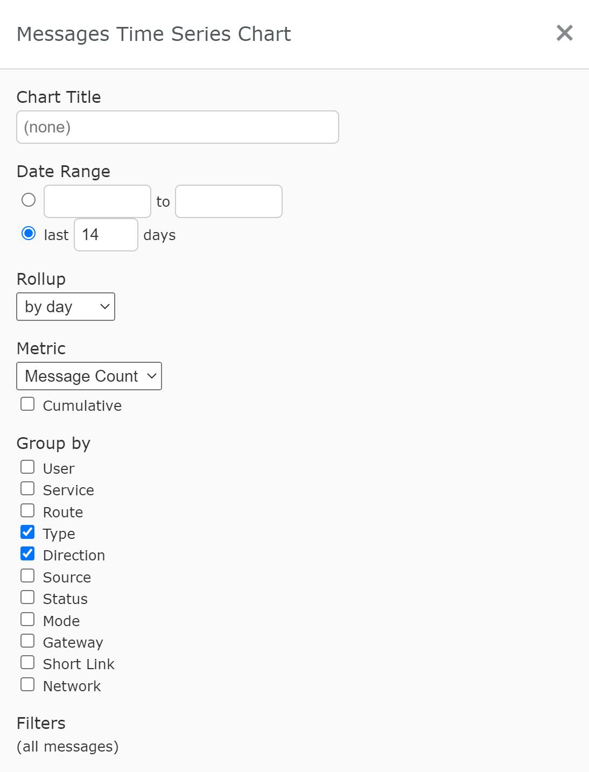Screen dimensions: 589x772
Task: Check the User group-by option
Action: (27, 467)
